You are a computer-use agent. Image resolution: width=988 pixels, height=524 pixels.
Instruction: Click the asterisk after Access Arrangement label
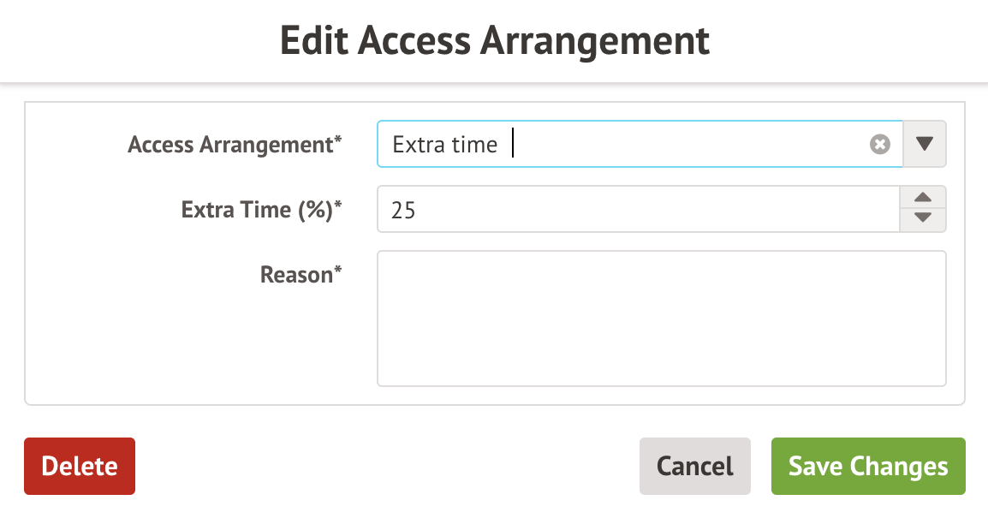337,140
